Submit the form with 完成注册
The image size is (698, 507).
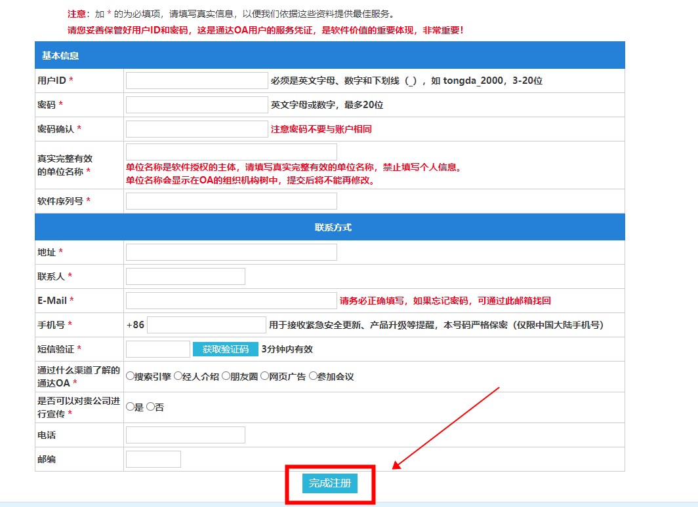pos(330,483)
